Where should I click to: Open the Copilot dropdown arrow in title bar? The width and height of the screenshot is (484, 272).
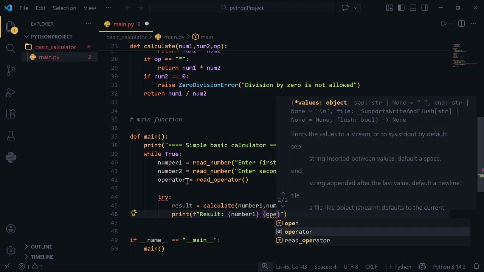click(355, 8)
